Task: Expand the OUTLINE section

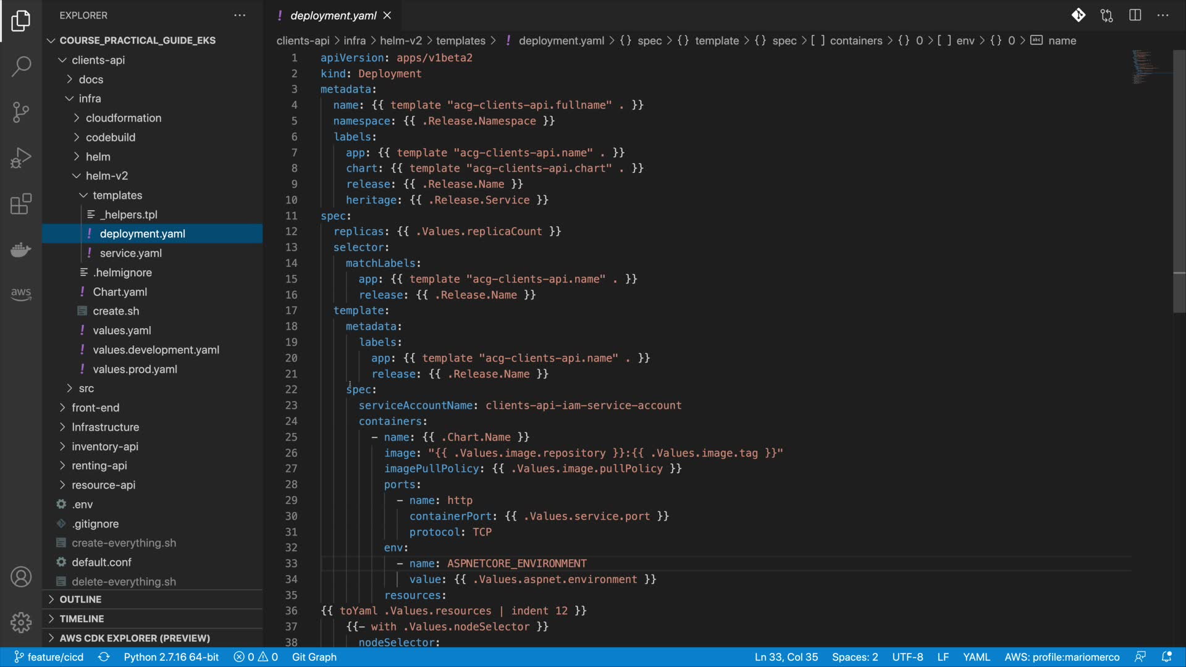Action: [80, 600]
